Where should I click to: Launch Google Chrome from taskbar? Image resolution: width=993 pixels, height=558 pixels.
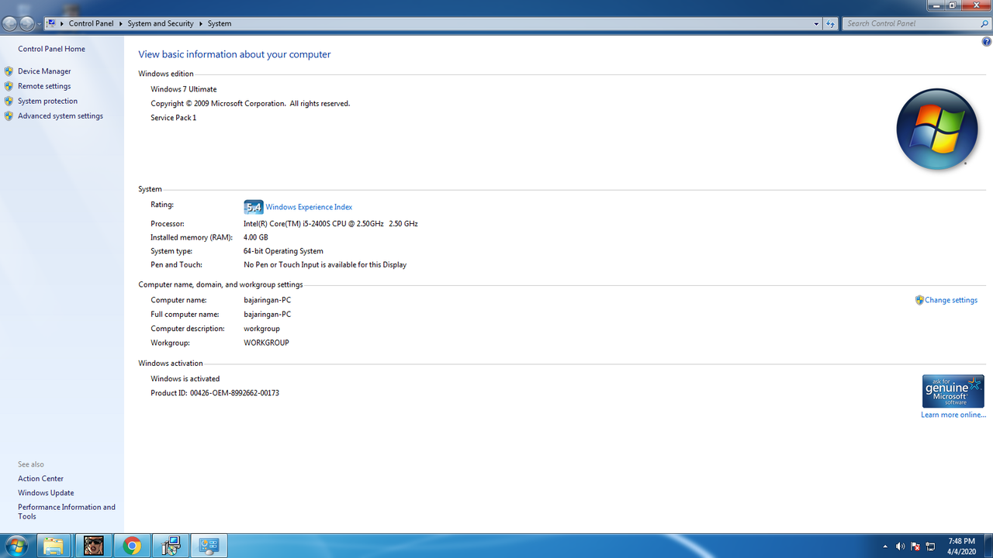coord(132,546)
